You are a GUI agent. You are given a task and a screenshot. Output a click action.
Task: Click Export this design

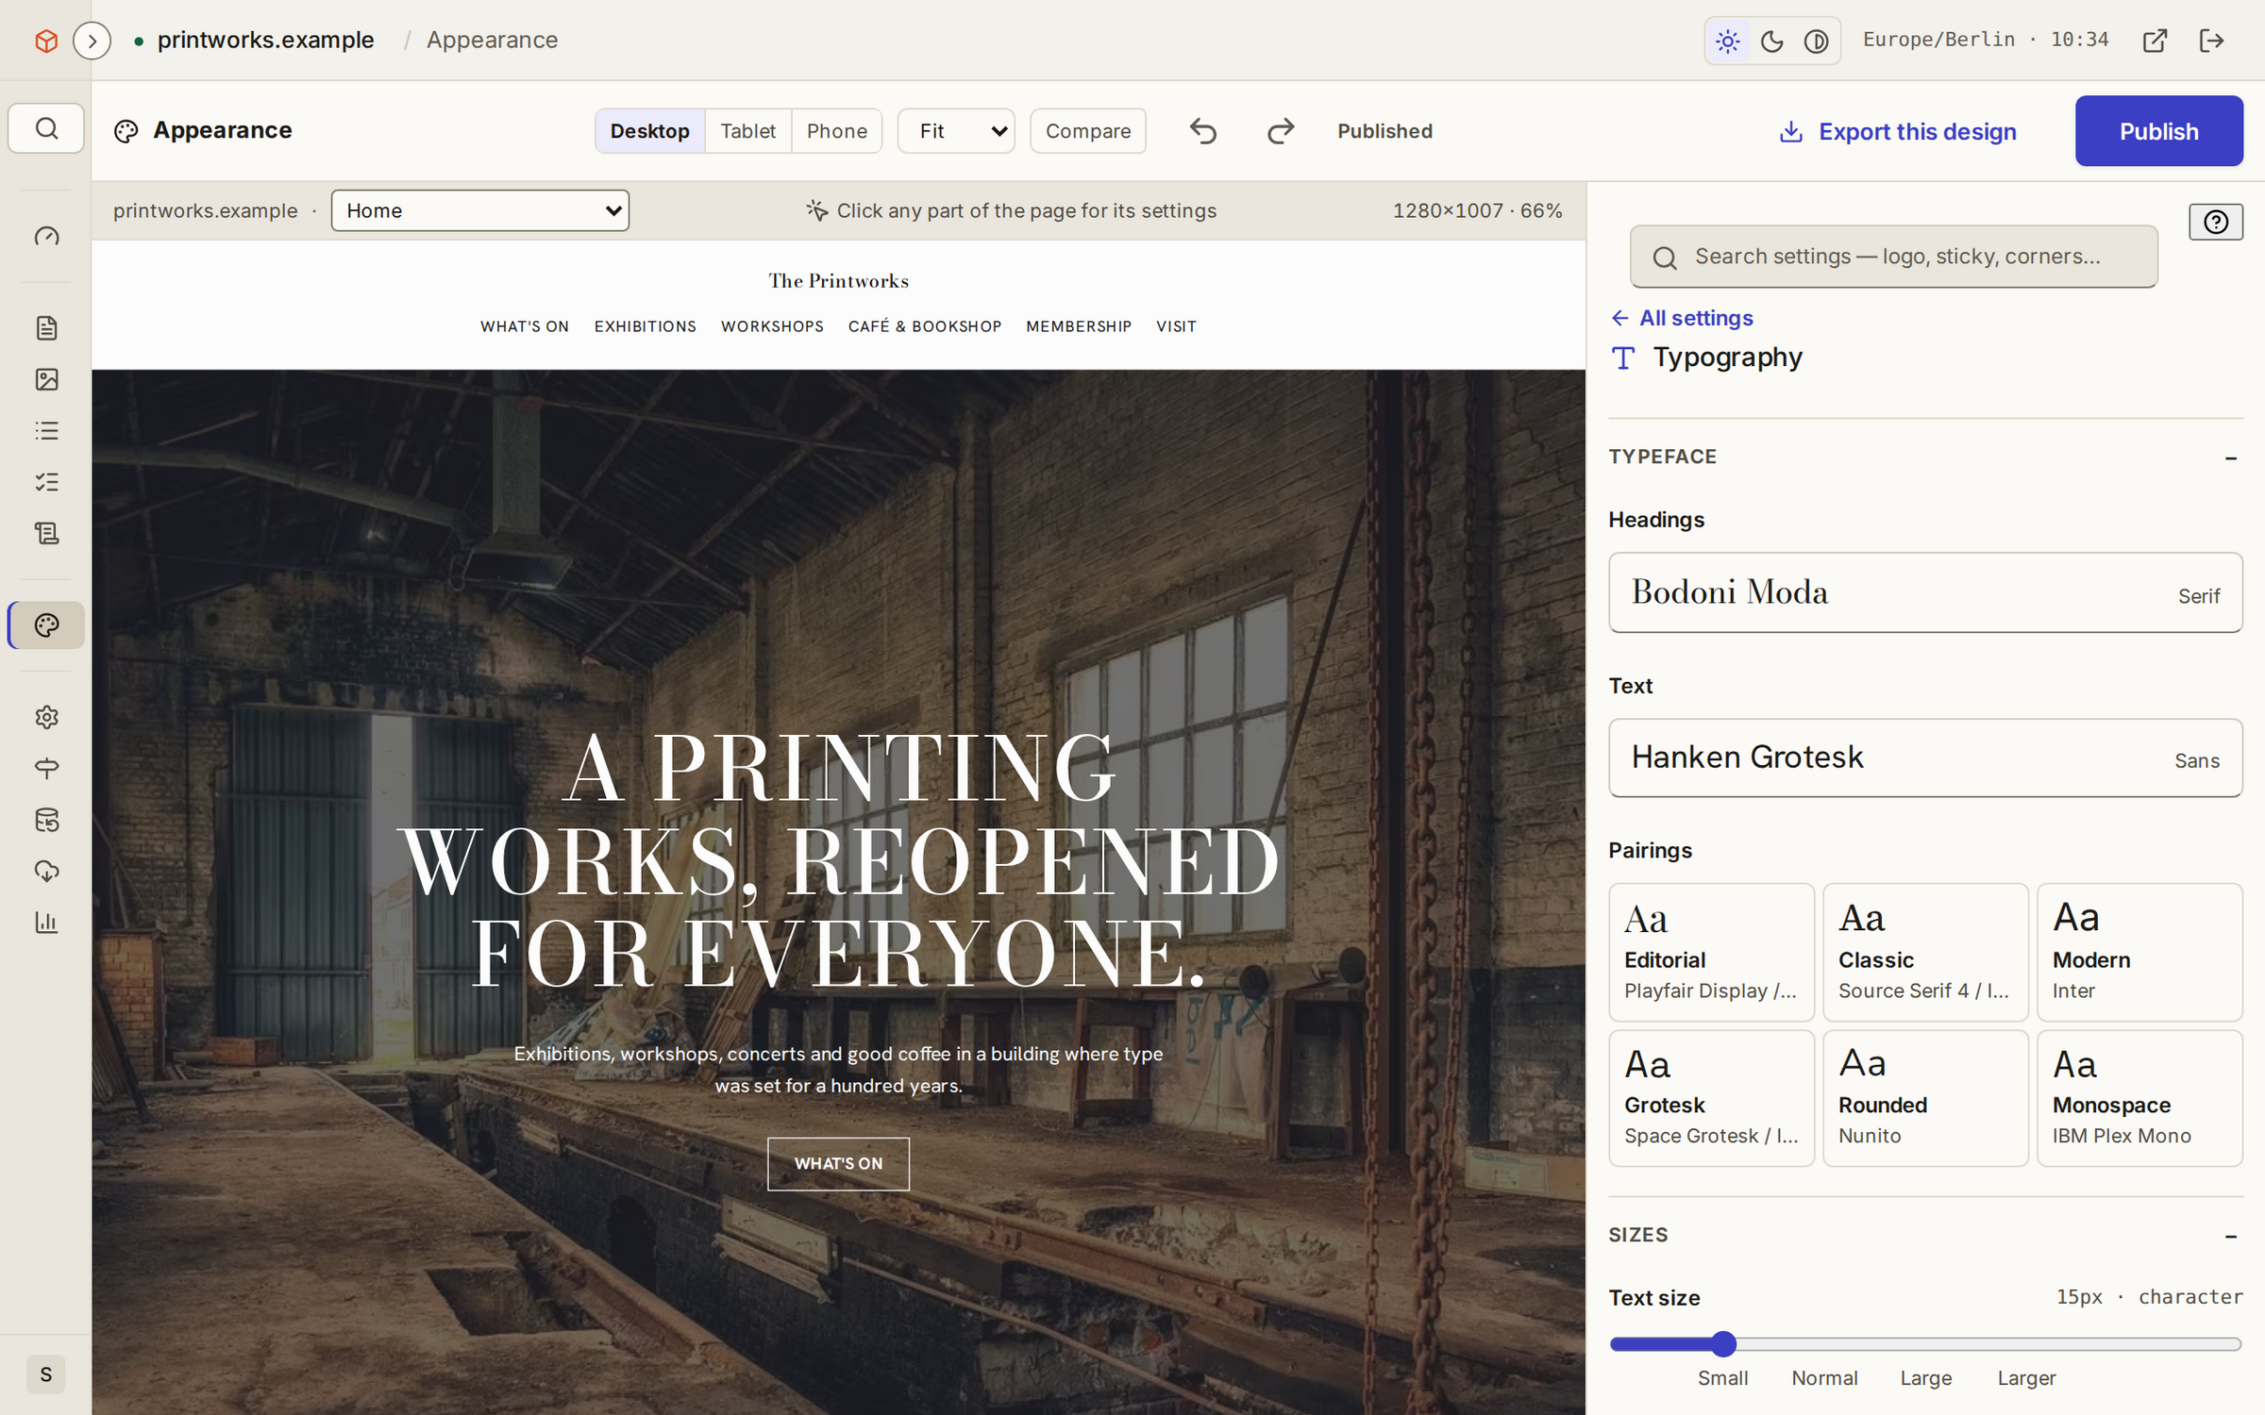tap(1898, 131)
